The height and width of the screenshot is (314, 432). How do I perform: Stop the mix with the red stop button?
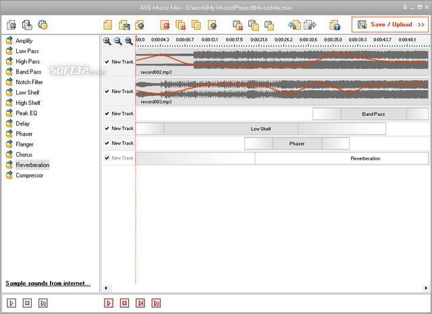click(x=124, y=303)
